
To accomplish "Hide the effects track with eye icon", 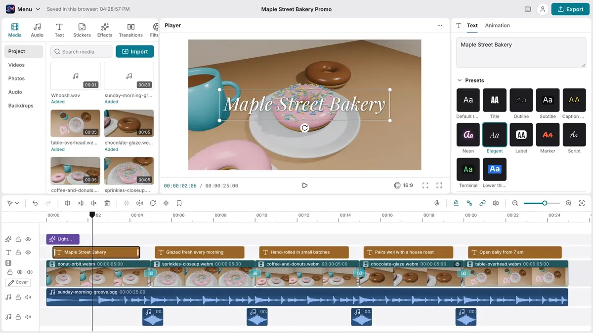I will pyautogui.click(x=28, y=239).
